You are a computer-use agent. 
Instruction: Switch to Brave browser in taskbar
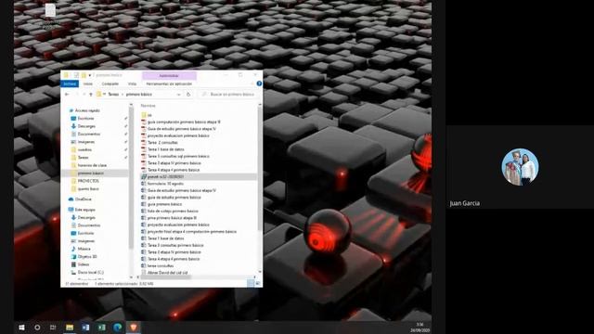pos(134,328)
